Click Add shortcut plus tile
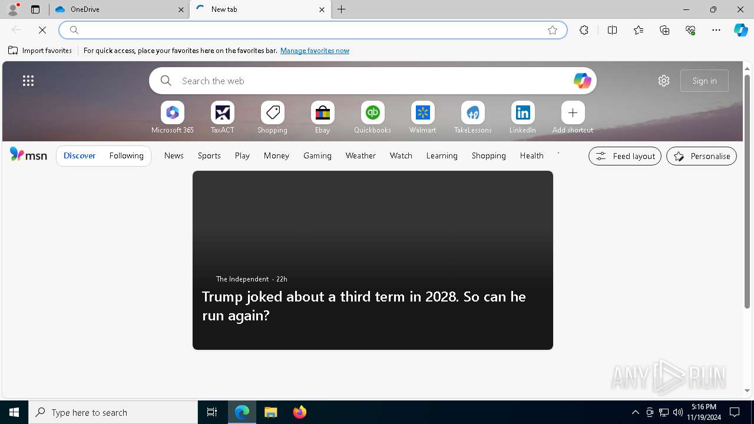The height and width of the screenshot is (424, 754). coord(573,117)
